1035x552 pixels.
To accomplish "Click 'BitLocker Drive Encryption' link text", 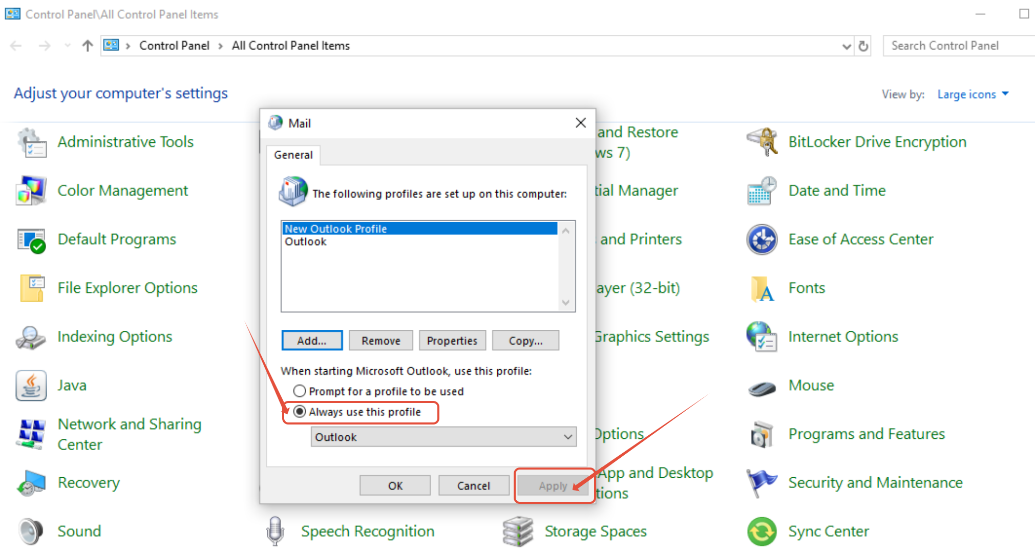I will click(877, 142).
